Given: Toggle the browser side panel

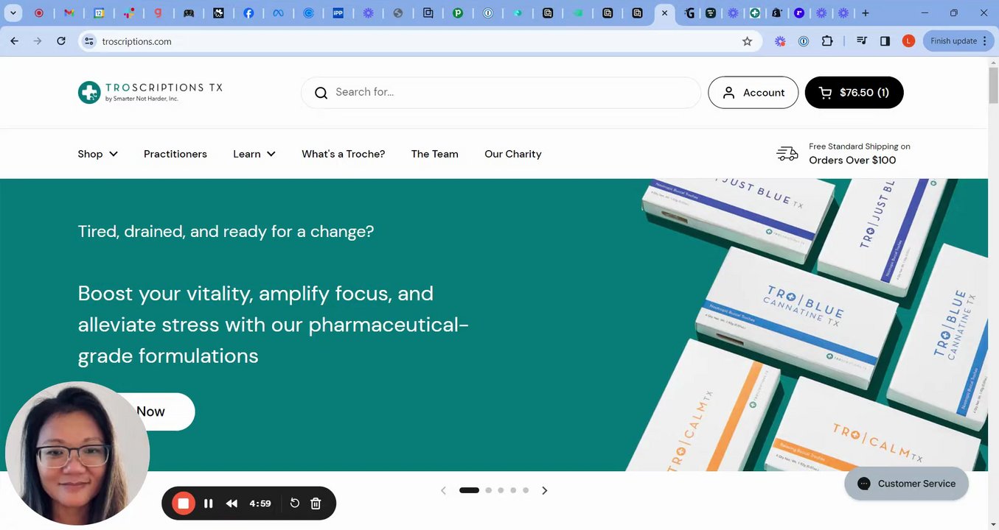Looking at the screenshot, I should (x=885, y=41).
